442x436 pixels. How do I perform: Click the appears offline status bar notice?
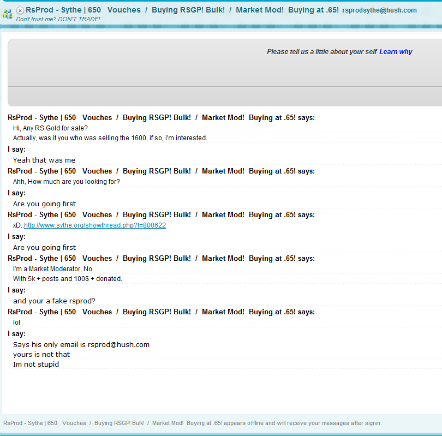point(193,423)
